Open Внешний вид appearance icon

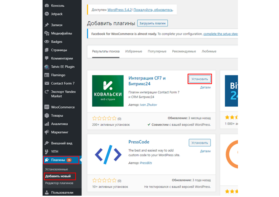(x=47, y=143)
